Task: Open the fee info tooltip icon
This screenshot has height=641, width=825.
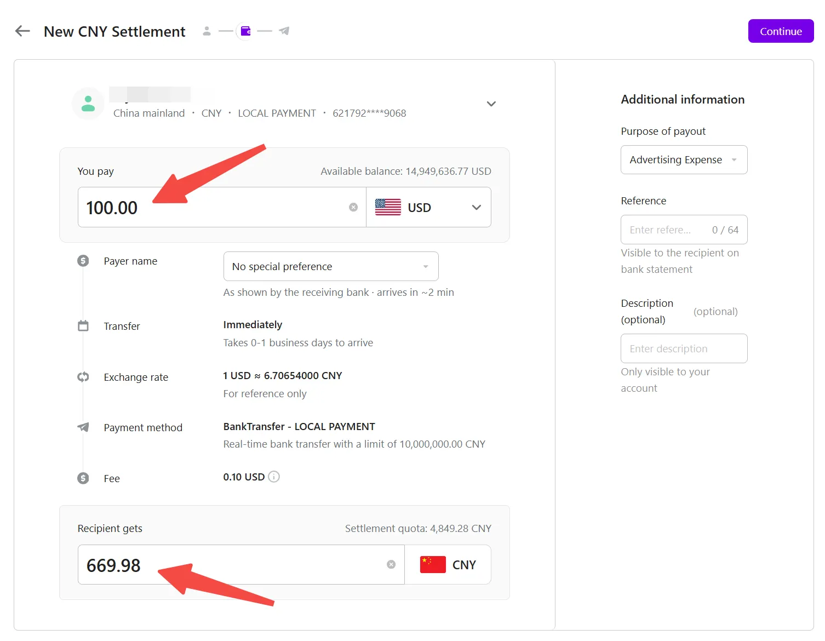Action: tap(274, 477)
